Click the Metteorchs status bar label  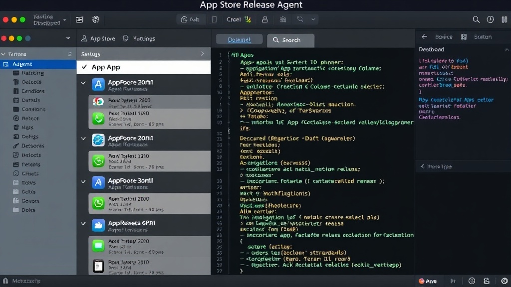(x=26, y=281)
